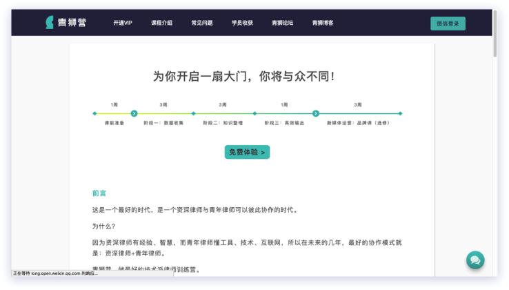
Task: Open 开通VIP menu item
Action: click(123, 23)
